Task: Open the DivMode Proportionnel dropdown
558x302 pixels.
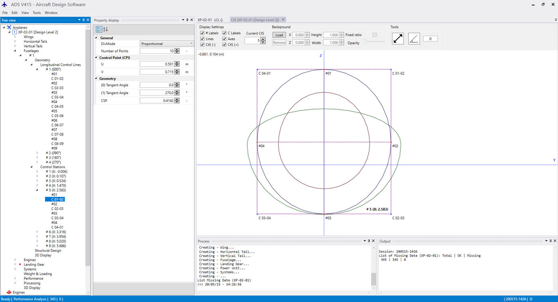Action: click(167, 43)
